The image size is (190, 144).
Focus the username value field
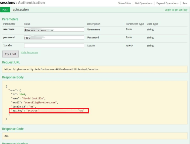[54, 30]
